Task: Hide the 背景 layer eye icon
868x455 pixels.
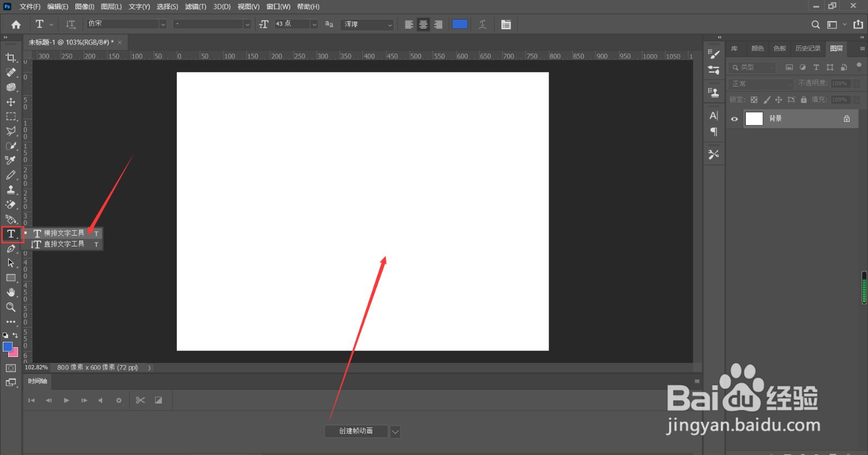Action: (x=735, y=119)
